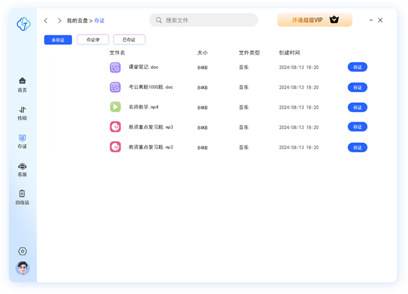Switch to the 存证中 tab
Image resolution: width=408 pixels, height=294 pixels.
pos(93,40)
